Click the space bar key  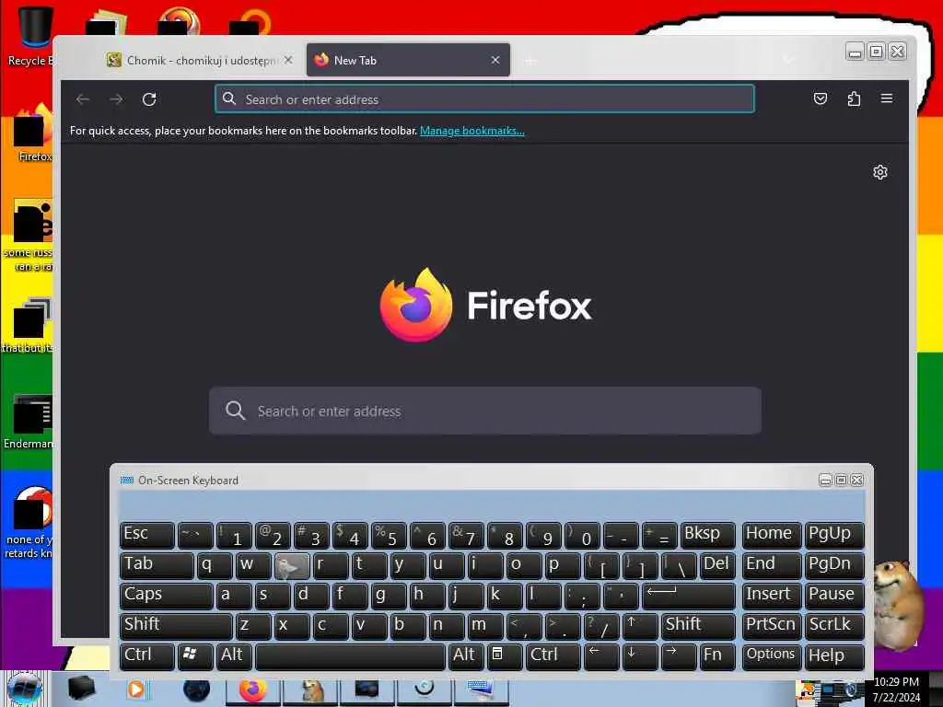click(x=351, y=656)
